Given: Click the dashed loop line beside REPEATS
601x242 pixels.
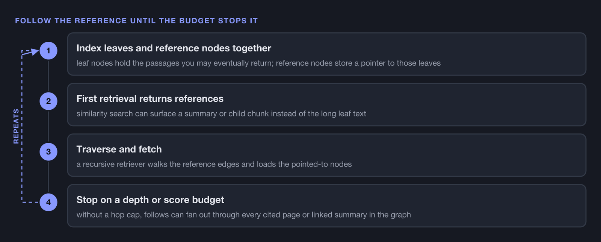Looking at the screenshot, I should point(22,126).
